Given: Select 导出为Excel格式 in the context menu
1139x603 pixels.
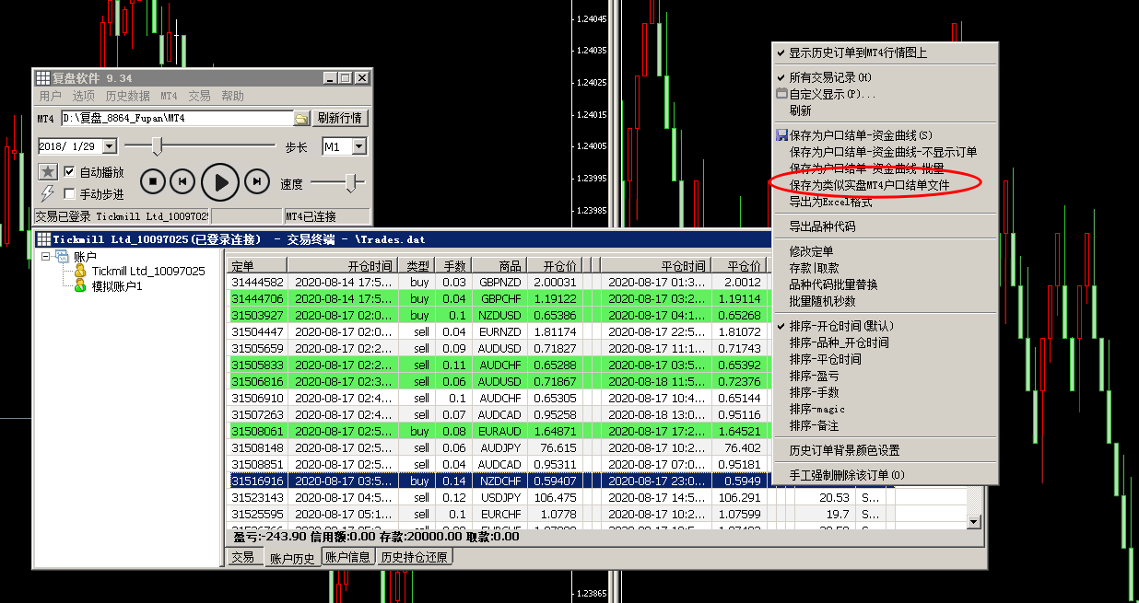Looking at the screenshot, I should click(829, 202).
